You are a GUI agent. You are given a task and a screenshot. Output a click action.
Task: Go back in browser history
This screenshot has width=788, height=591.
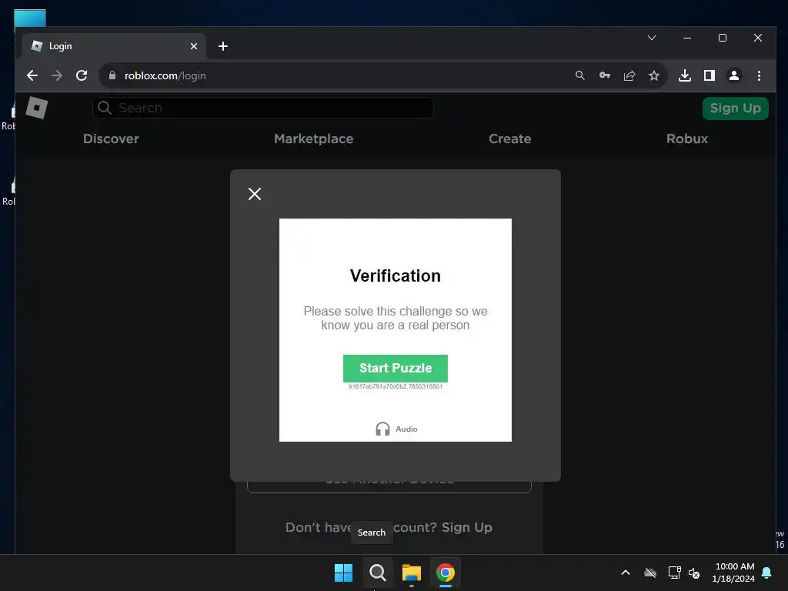pos(32,75)
